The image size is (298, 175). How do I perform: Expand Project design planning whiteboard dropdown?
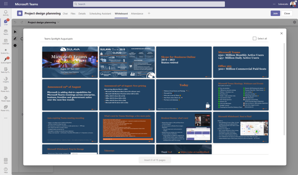(59, 22)
